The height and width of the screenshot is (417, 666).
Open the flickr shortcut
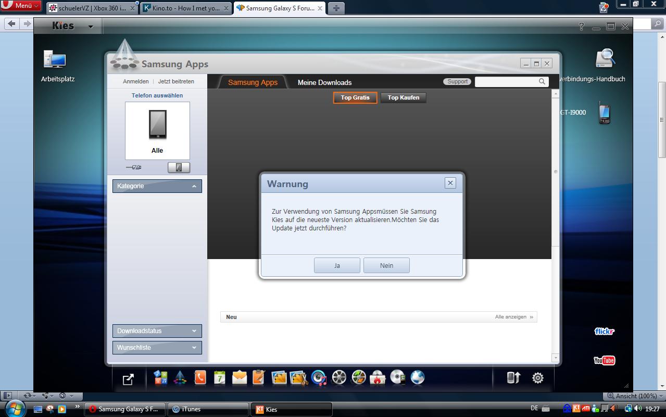(x=605, y=332)
